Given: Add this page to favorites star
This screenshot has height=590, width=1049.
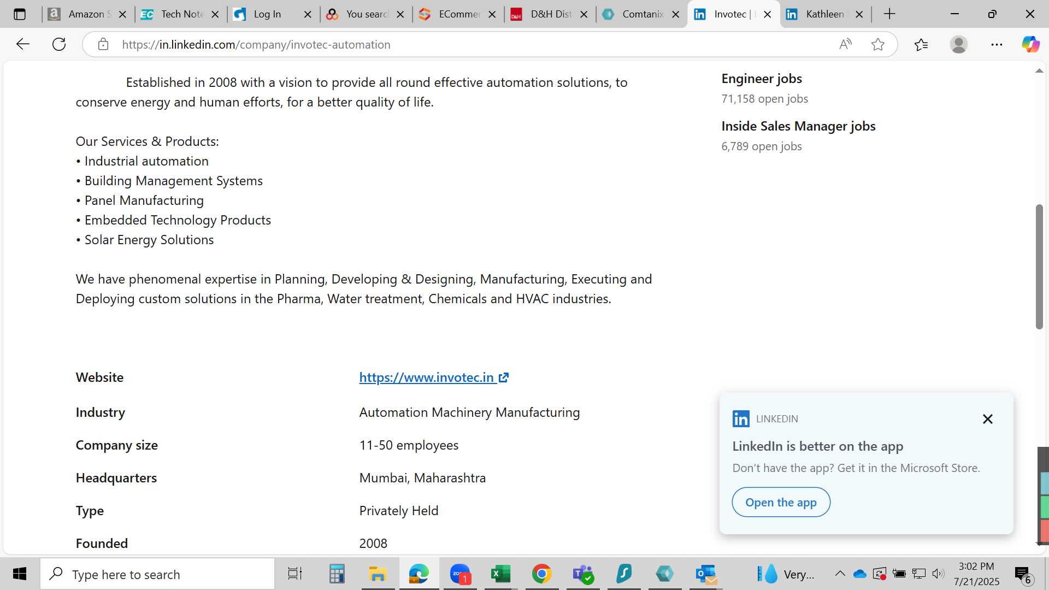Looking at the screenshot, I should pyautogui.click(x=878, y=44).
